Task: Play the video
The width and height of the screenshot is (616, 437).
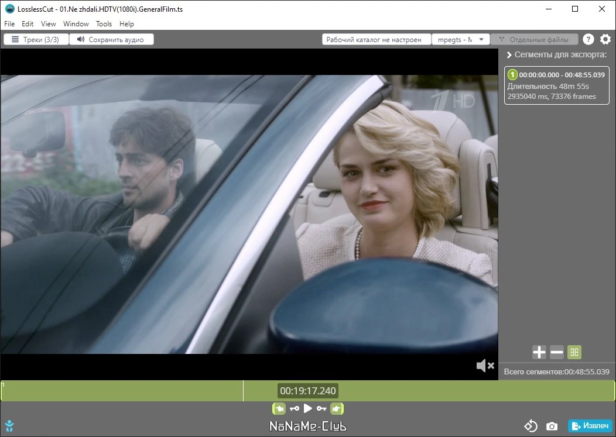Action: click(308, 409)
